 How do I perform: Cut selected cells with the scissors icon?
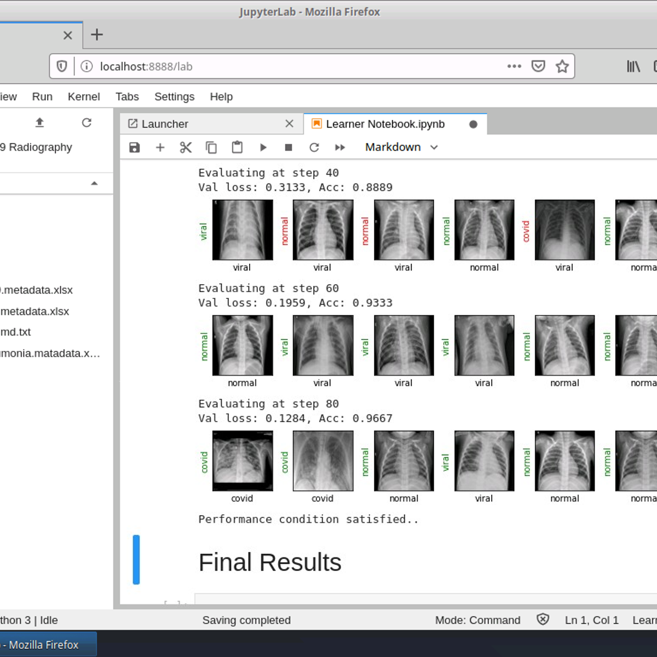tap(186, 147)
